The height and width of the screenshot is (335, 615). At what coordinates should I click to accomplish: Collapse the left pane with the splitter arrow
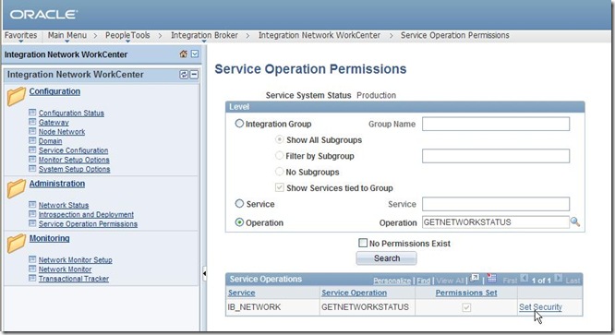coord(204,273)
